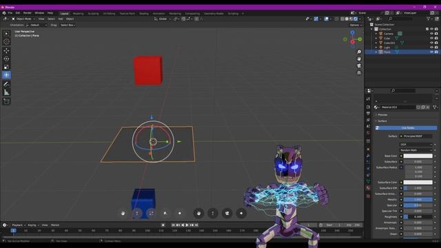This screenshot has height=248, width=441.
Task: Select the Select Box tool in toolbar
Action: click(x=6, y=34)
